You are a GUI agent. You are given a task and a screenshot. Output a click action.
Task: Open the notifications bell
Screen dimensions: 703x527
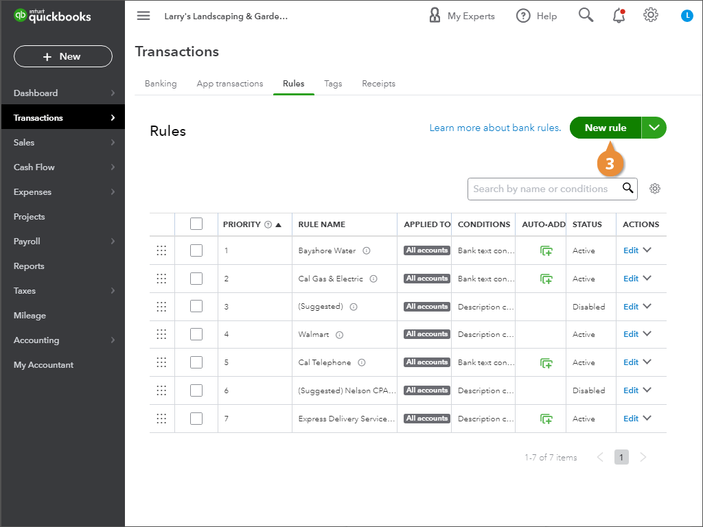tap(619, 16)
